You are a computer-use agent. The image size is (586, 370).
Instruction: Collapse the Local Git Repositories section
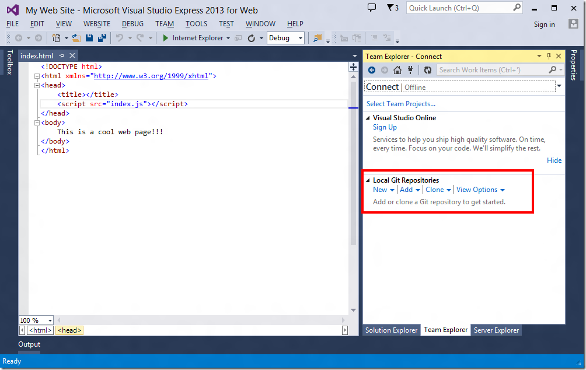click(x=368, y=180)
